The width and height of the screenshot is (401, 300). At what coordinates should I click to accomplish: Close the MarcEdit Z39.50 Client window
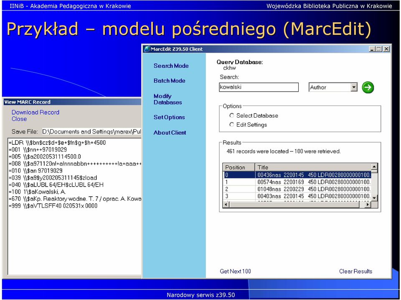pyautogui.click(x=386, y=49)
